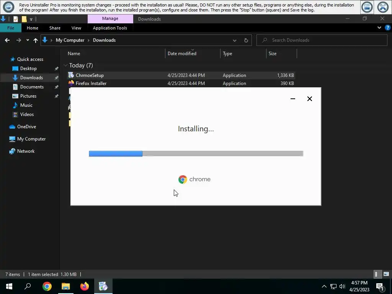392x294 pixels.
Task: Show hidden tray icons chevron
Action: click(324, 286)
